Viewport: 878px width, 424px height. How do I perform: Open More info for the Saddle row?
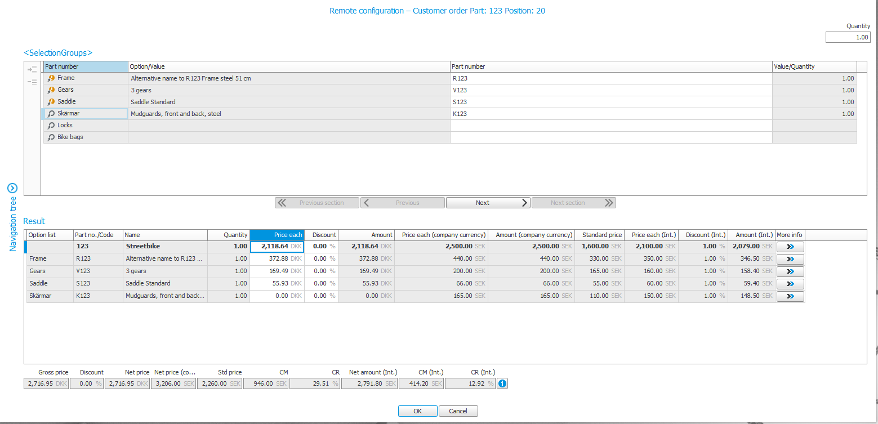(790, 284)
